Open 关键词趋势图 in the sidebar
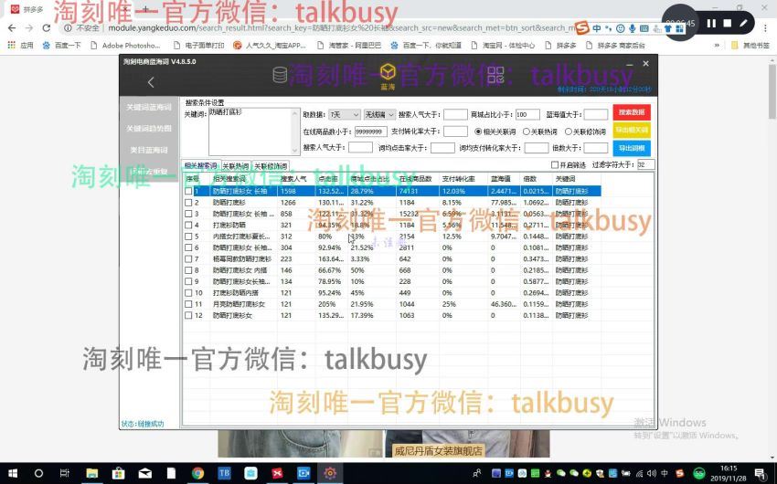The height and width of the screenshot is (484, 777). coord(149,128)
